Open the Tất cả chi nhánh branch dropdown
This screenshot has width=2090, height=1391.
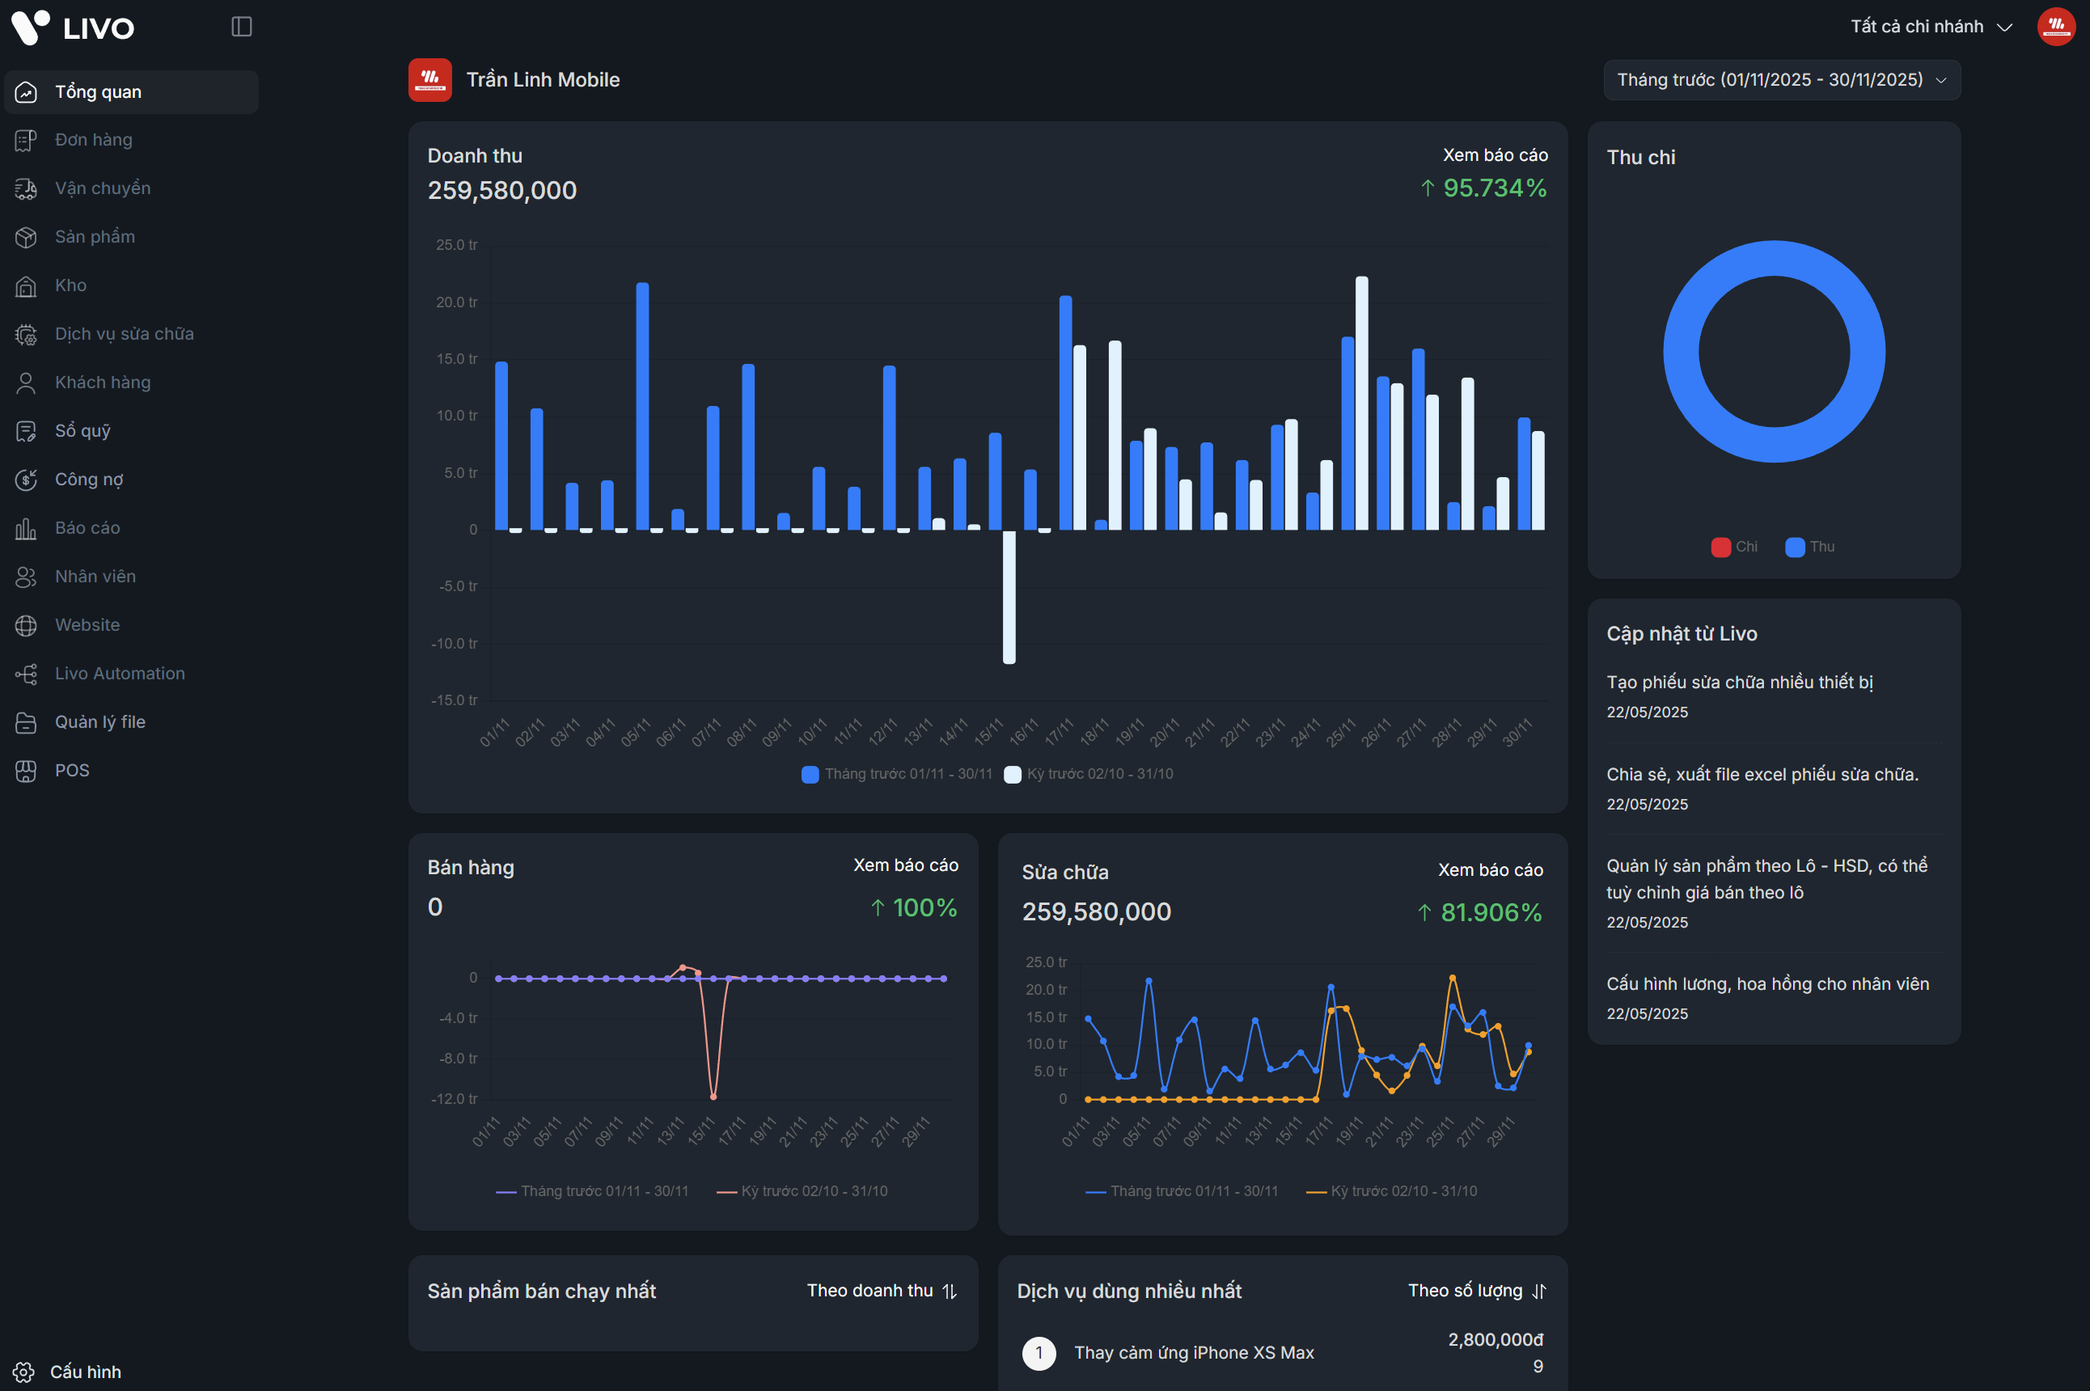point(1931,27)
